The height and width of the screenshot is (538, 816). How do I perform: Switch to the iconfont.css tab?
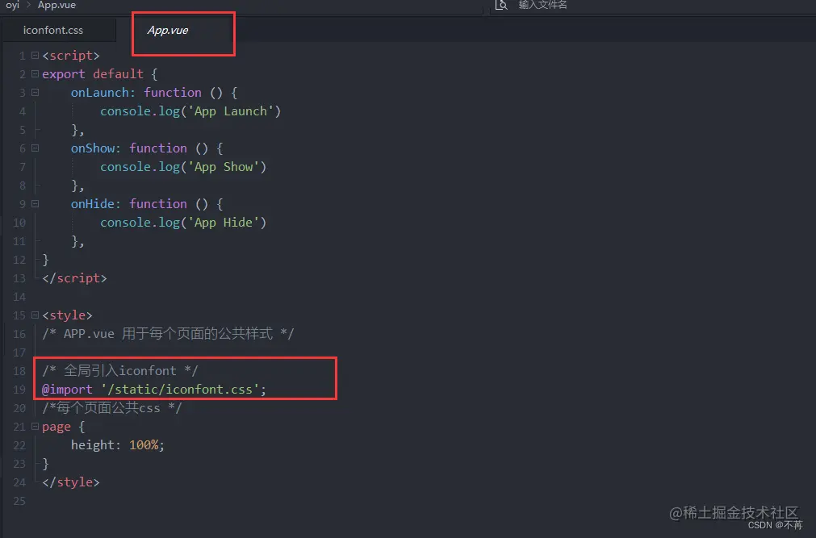pos(53,30)
